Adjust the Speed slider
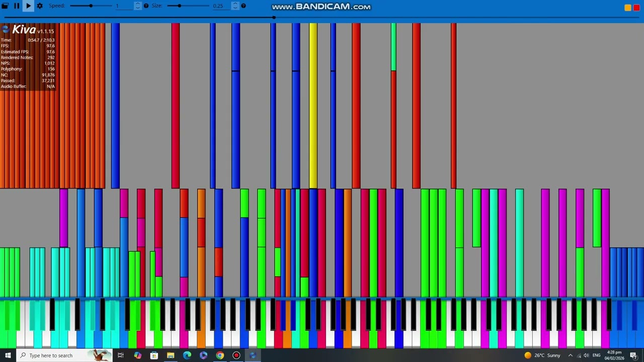The height and width of the screenshot is (362, 644). [x=90, y=6]
